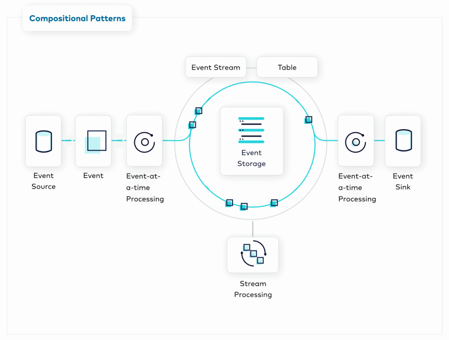Open the Compositional Patterns heading

pos(77,18)
